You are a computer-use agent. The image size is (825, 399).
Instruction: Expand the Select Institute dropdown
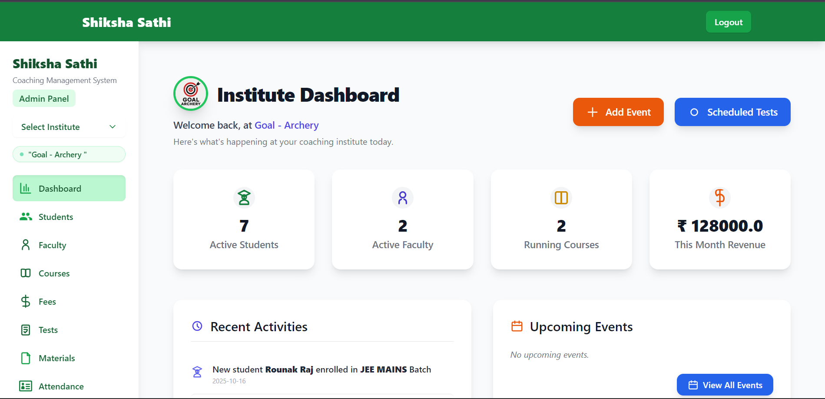pos(68,127)
